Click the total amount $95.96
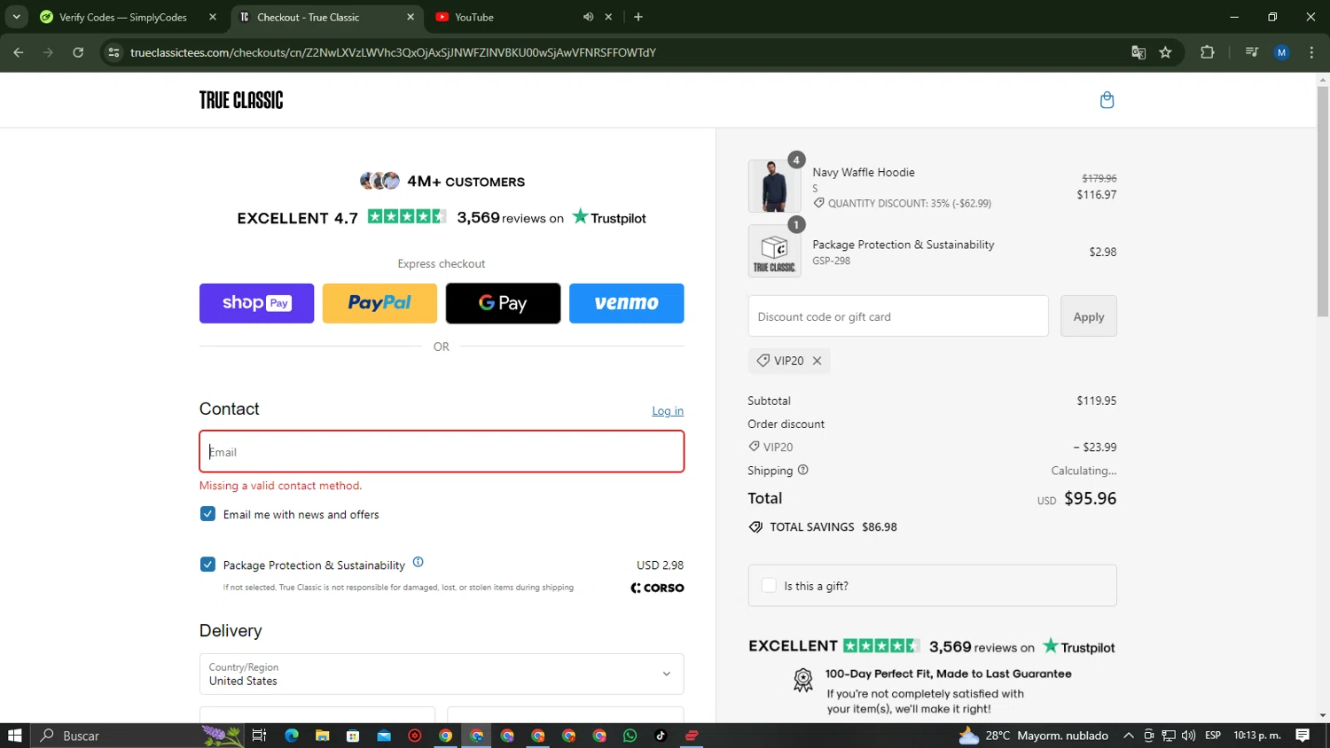1330x748 pixels. pyautogui.click(x=1090, y=498)
